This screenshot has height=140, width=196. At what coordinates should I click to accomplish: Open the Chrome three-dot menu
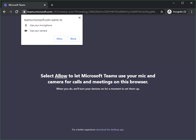[x=192, y=12]
